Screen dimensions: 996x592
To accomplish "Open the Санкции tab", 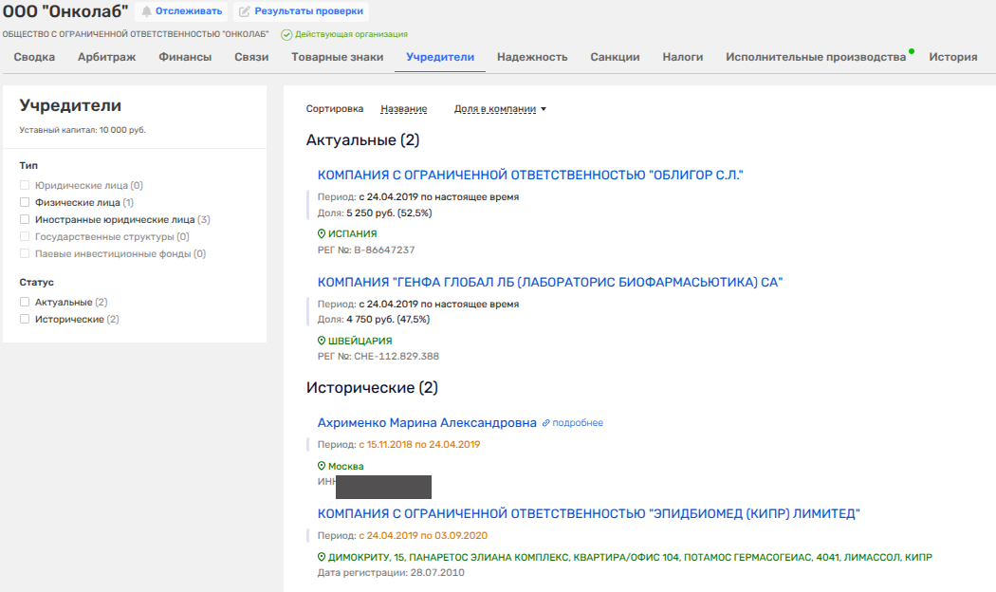I will coord(615,57).
